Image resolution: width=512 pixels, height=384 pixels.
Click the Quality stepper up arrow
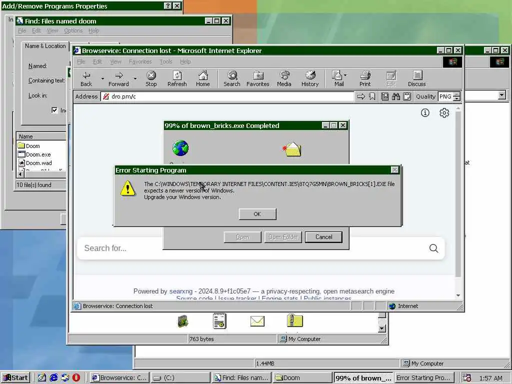click(457, 94)
